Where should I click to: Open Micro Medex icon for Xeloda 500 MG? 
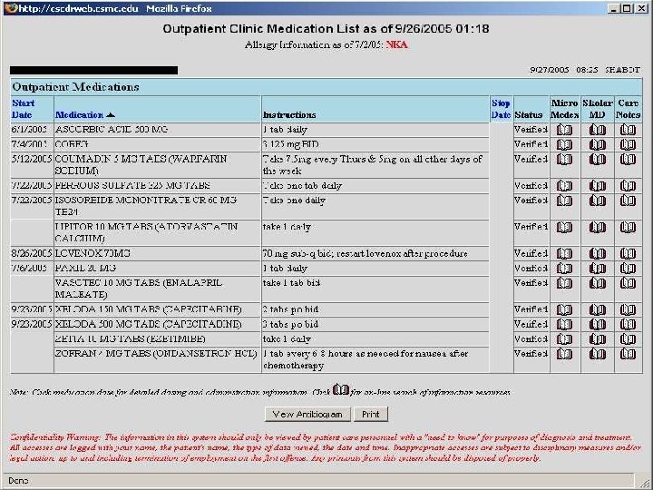coord(564,324)
